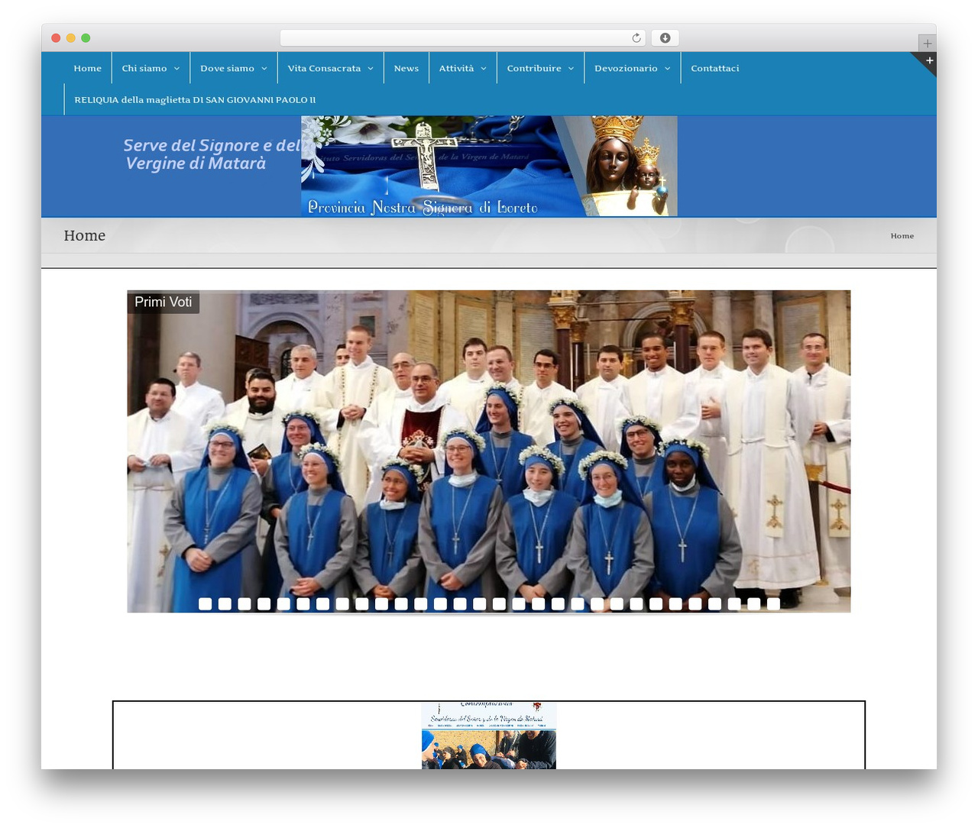Go to Home in the navigation menu

pyautogui.click(x=88, y=68)
